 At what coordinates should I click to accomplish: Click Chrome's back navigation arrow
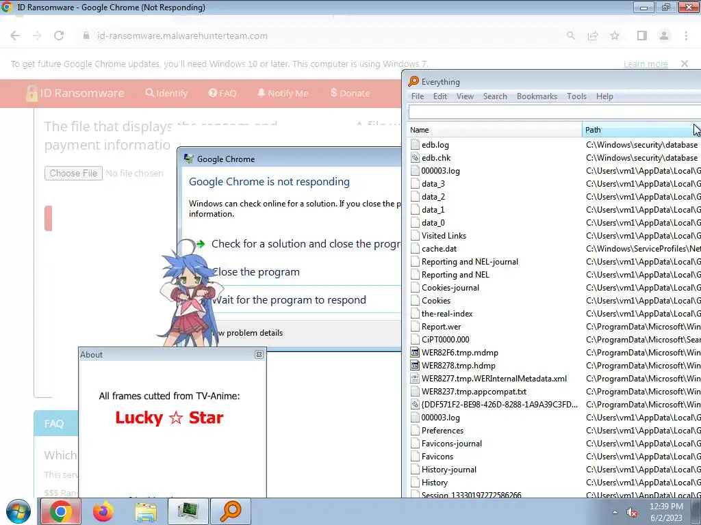click(x=15, y=36)
